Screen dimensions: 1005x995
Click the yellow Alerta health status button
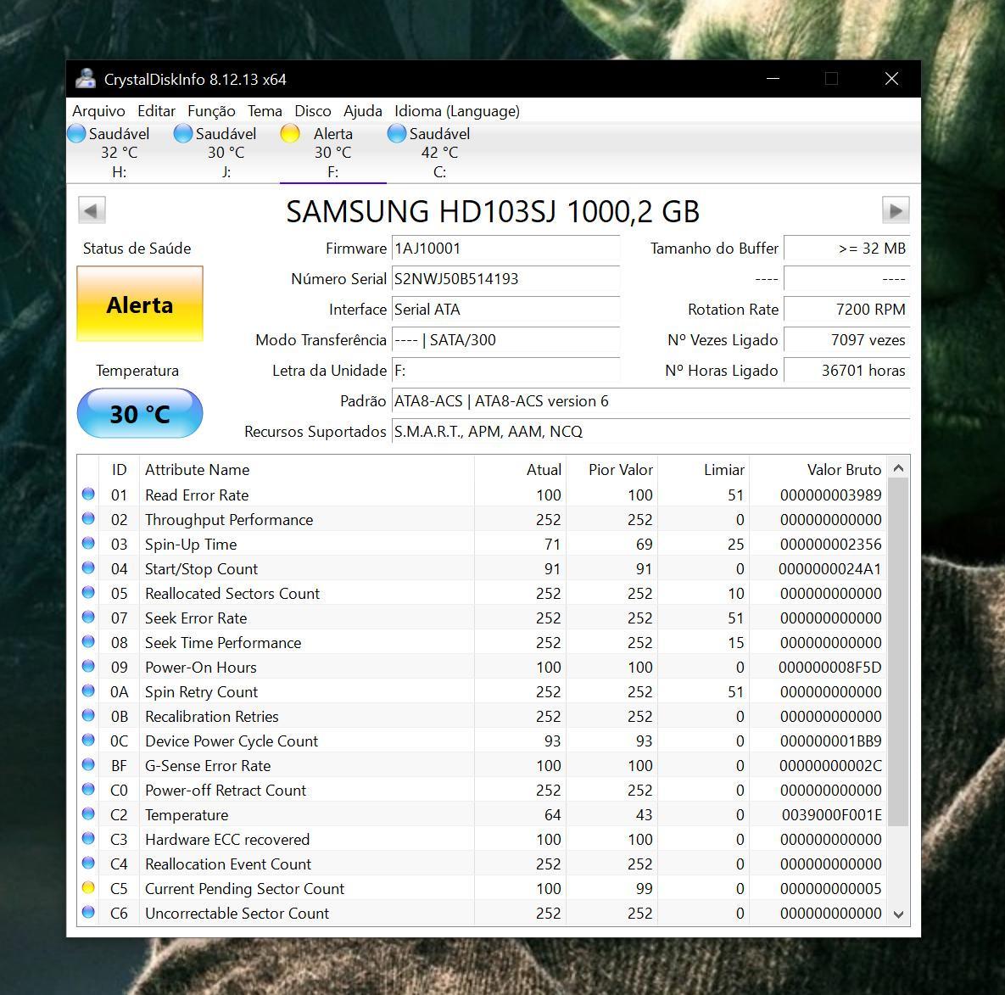tap(140, 304)
